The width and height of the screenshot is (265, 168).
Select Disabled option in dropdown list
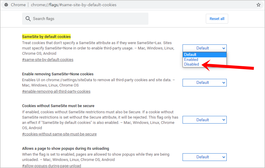tap(205, 64)
